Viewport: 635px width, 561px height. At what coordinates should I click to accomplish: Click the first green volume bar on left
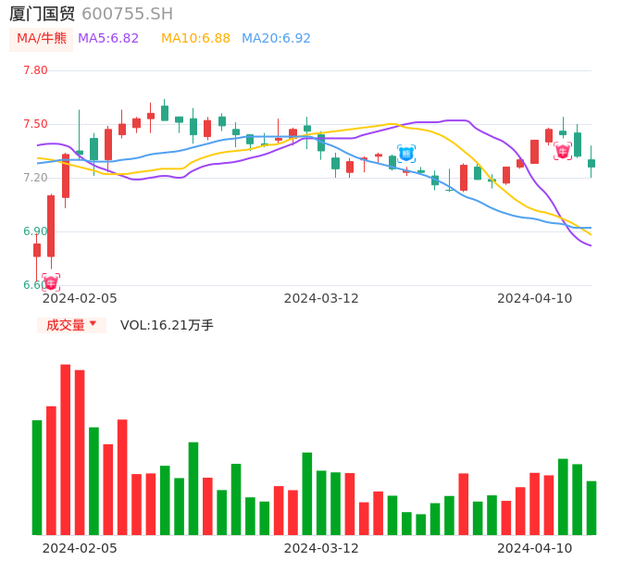click(x=37, y=477)
